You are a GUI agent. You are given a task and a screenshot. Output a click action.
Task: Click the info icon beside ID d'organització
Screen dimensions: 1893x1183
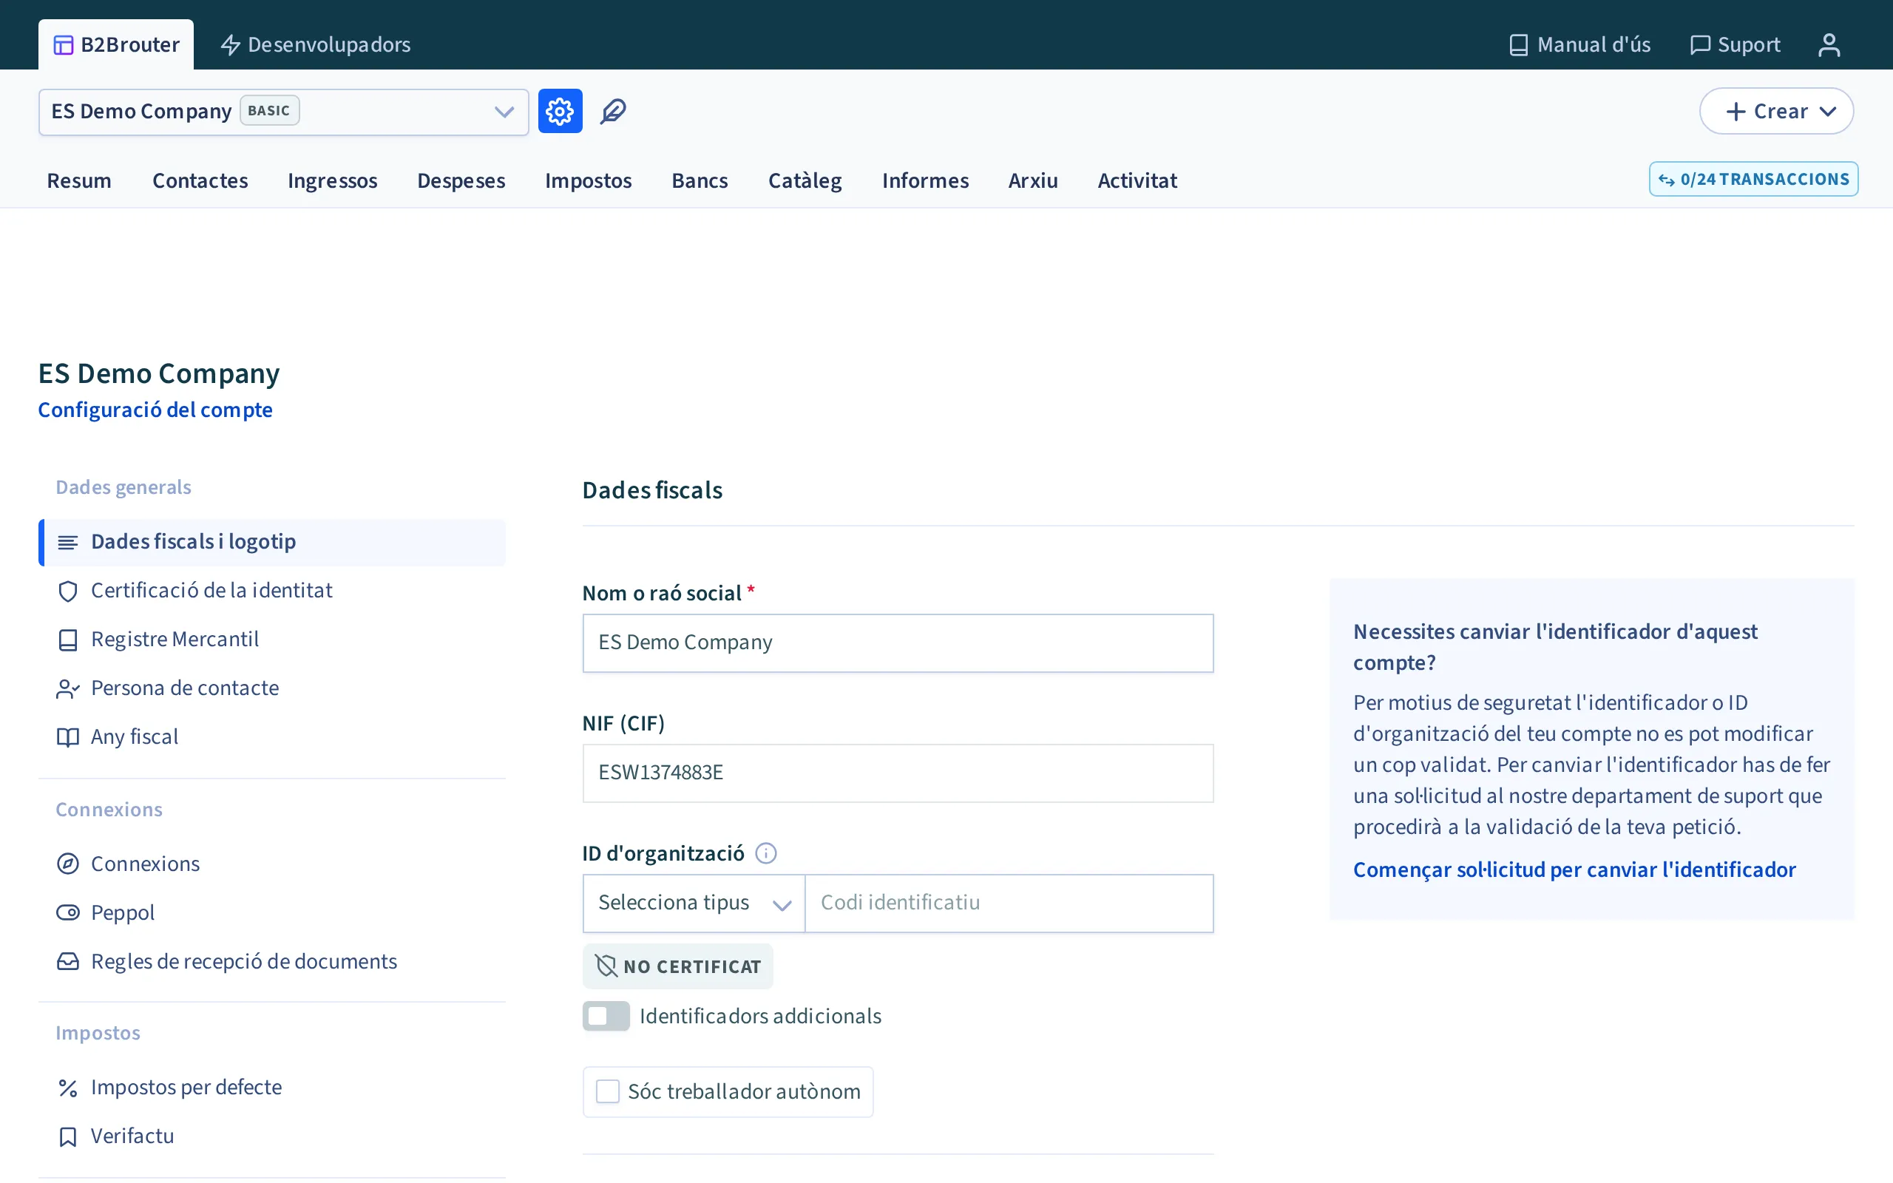pos(766,852)
